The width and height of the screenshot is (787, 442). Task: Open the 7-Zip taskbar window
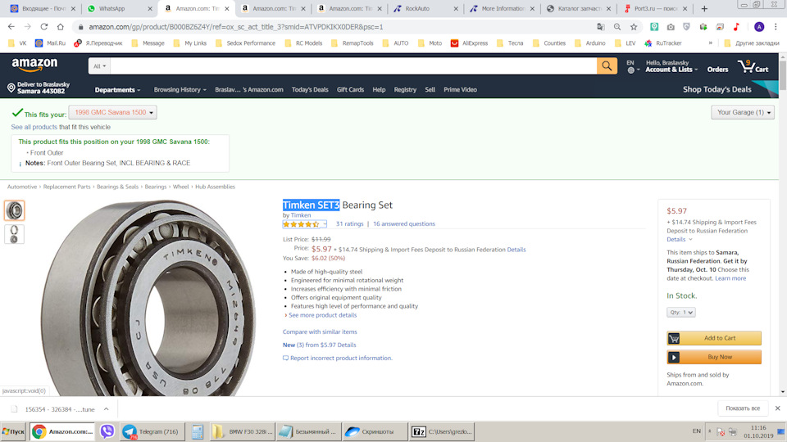tap(442, 431)
